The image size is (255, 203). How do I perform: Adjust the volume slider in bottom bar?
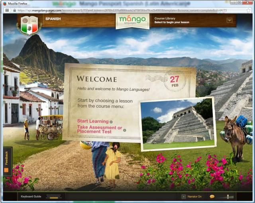coord(228,197)
